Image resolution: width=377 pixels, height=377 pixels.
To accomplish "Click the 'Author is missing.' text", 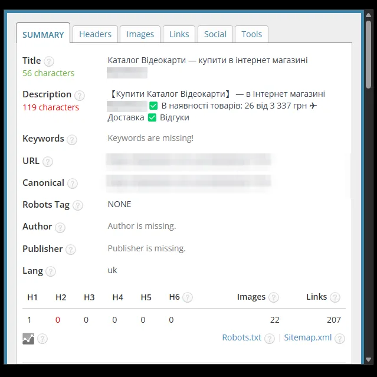I will tap(142, 226).
